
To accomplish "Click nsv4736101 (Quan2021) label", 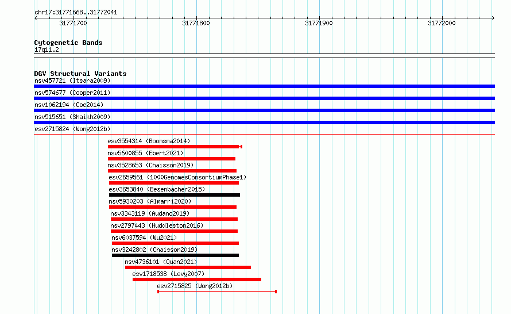I will (x=161, y=262).
